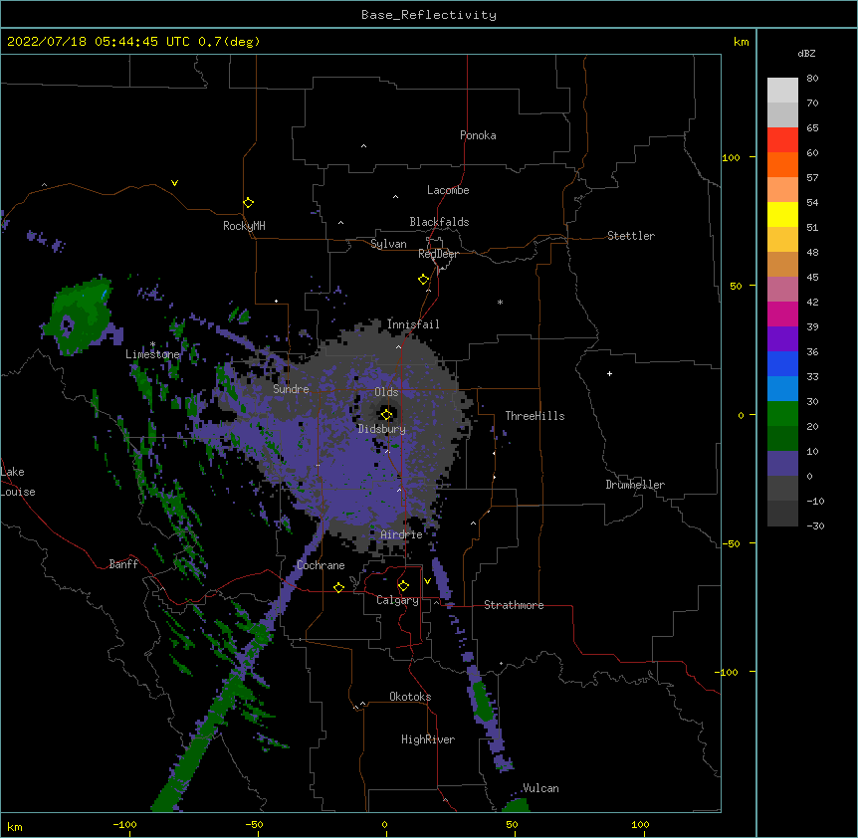Click the white plus marker west of Drumheller
This screenshot has height=838, width=858.
point(609,373)
